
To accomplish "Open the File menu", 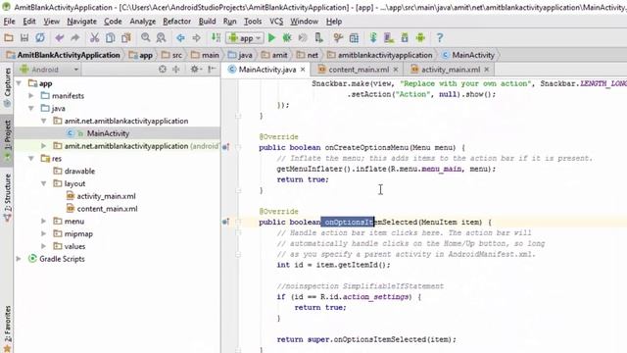I will (9, 22).
